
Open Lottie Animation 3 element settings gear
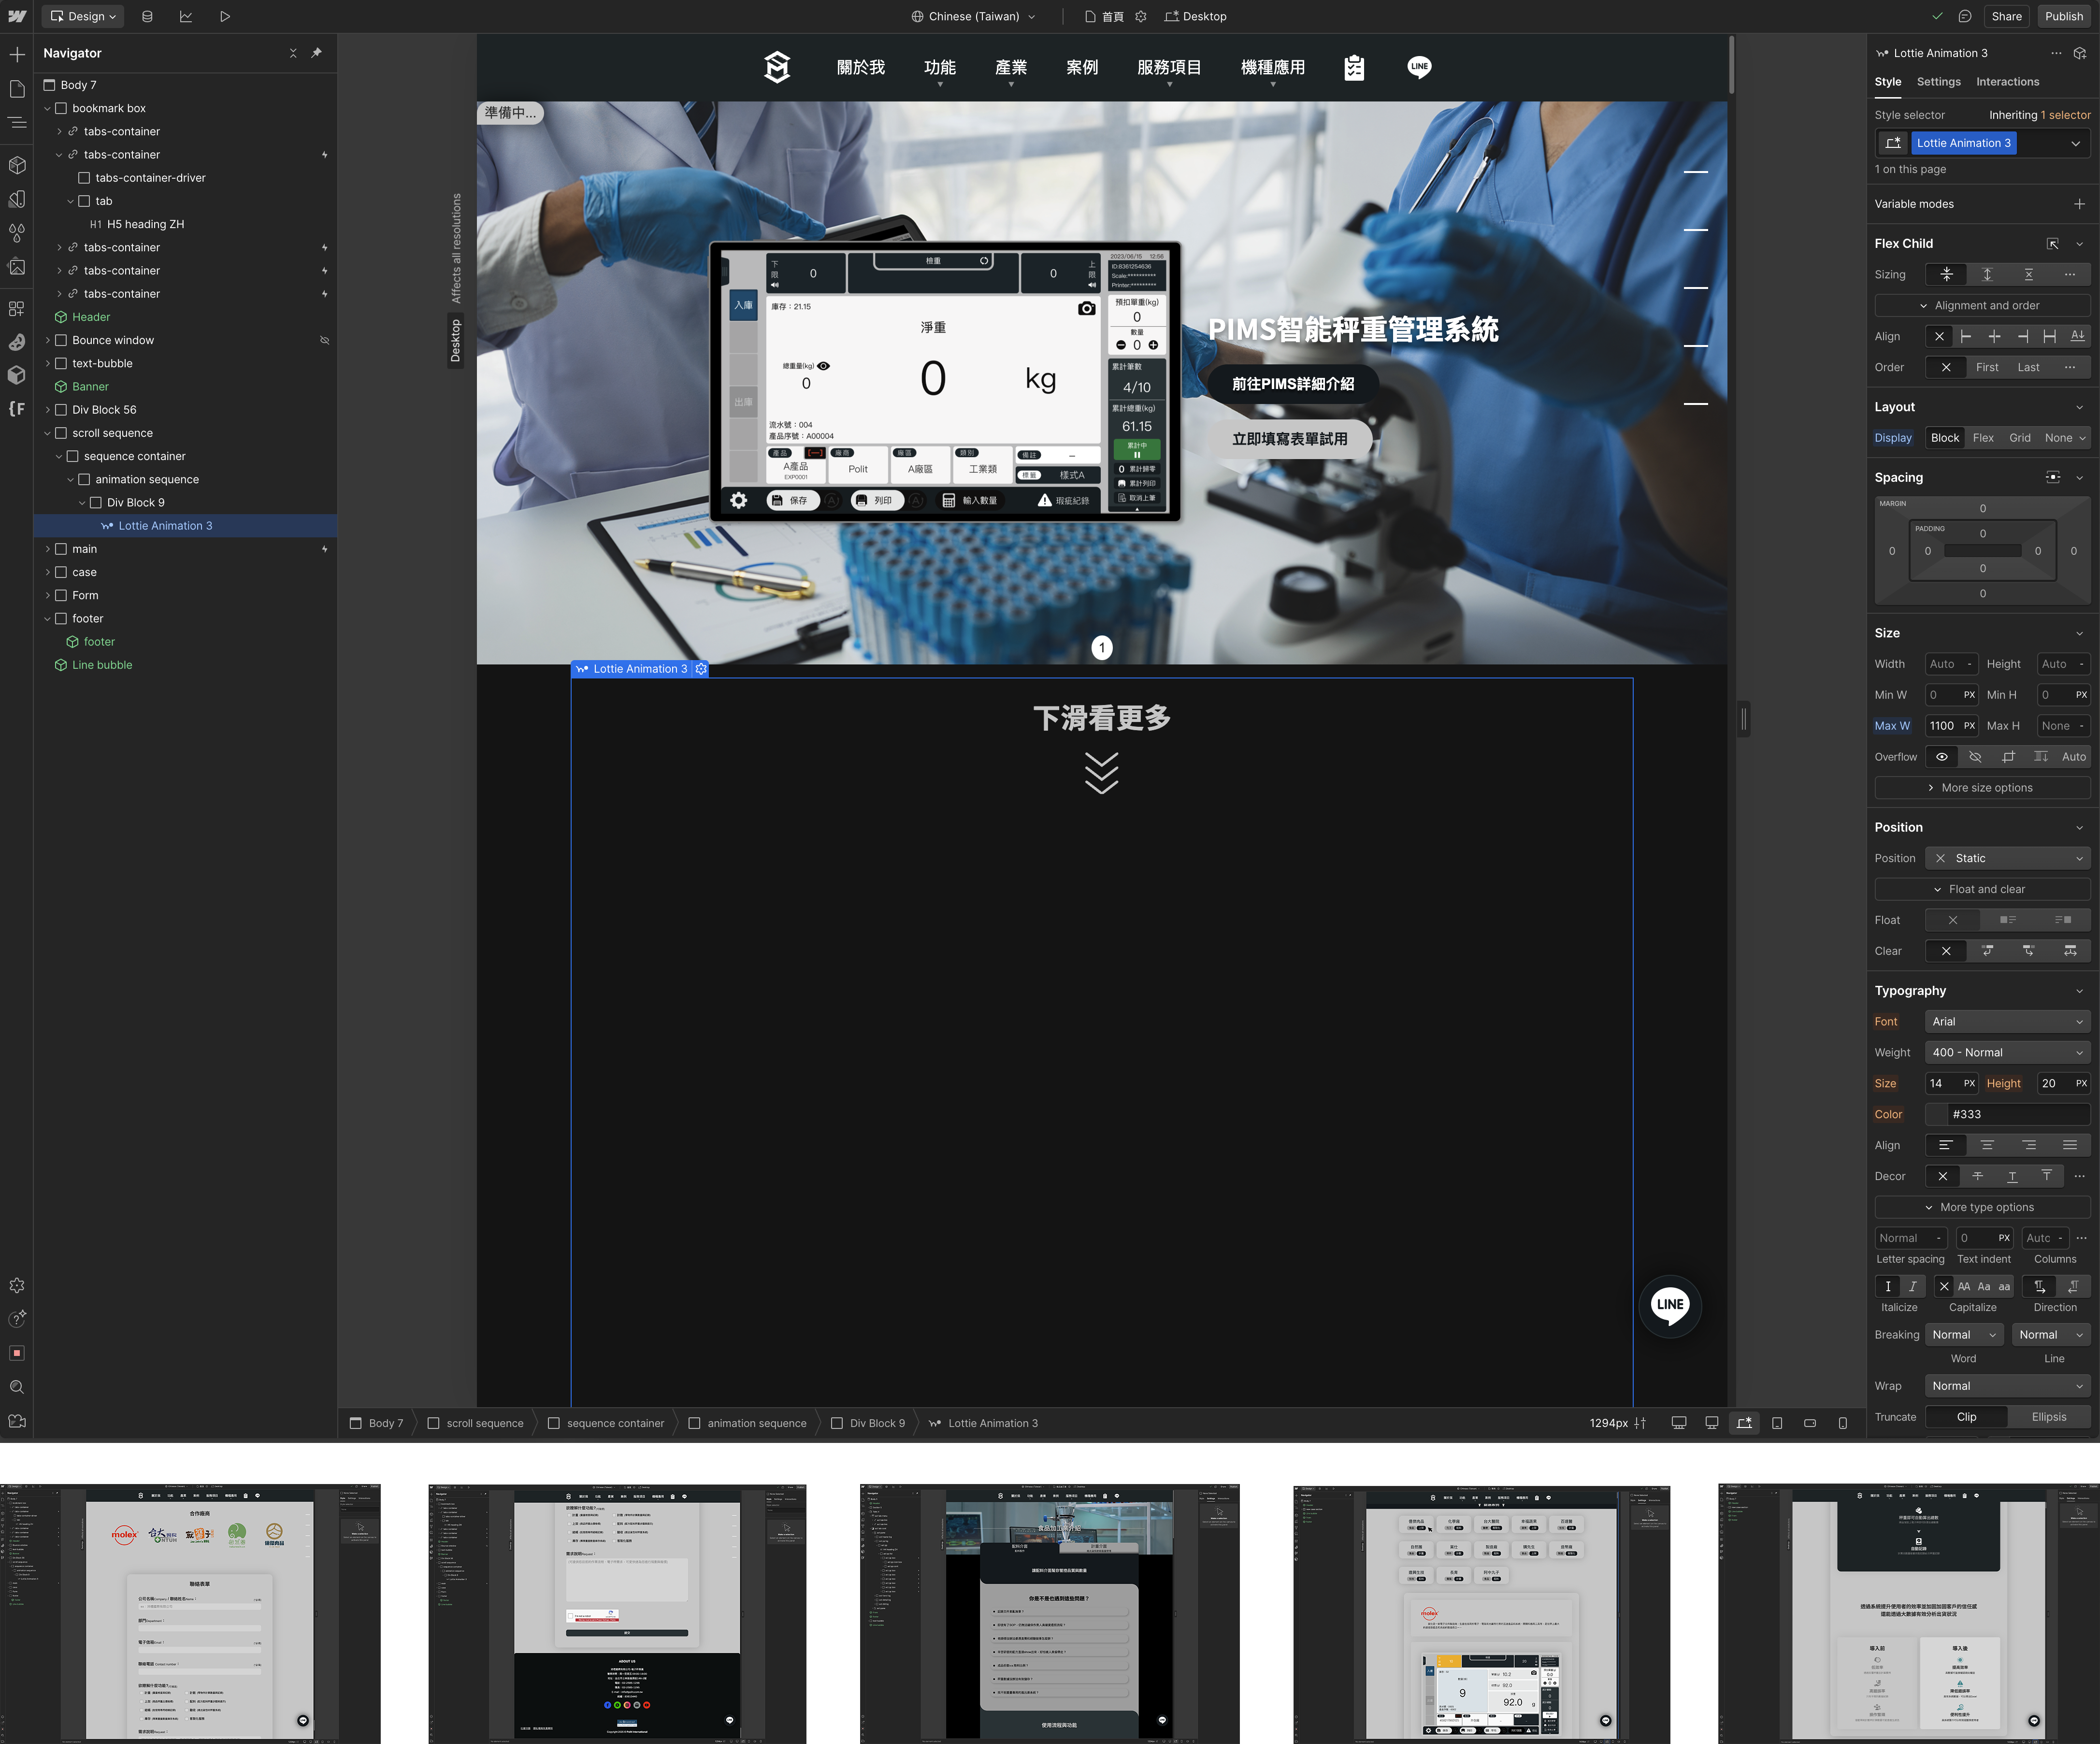[x=701, y=669]
